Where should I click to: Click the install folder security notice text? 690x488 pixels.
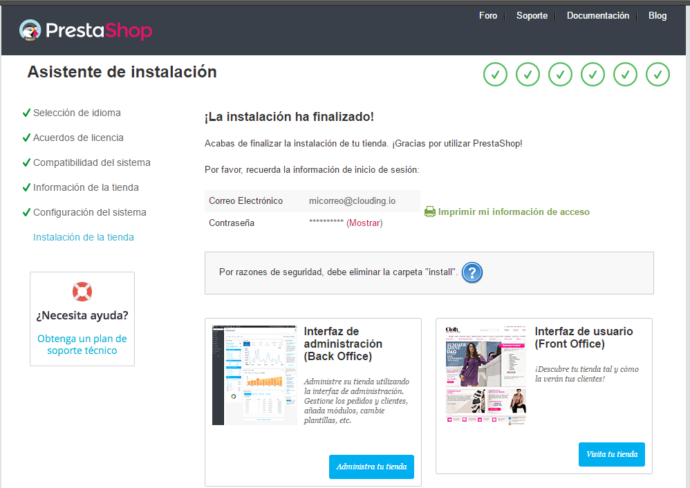[x=338, y=272]
